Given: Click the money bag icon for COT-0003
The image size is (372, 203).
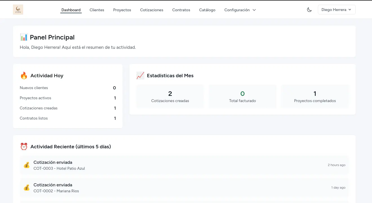Looking at the screenshot, I should click(x=26, y=165).
